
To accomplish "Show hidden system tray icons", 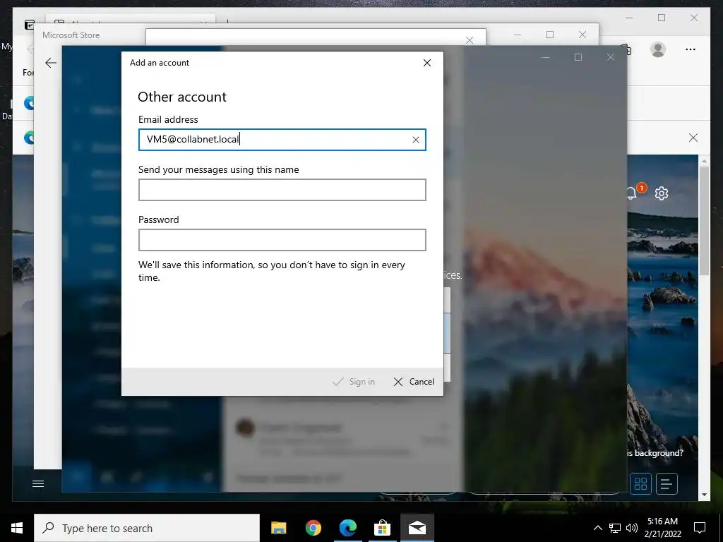I will [x=597, y=528].
